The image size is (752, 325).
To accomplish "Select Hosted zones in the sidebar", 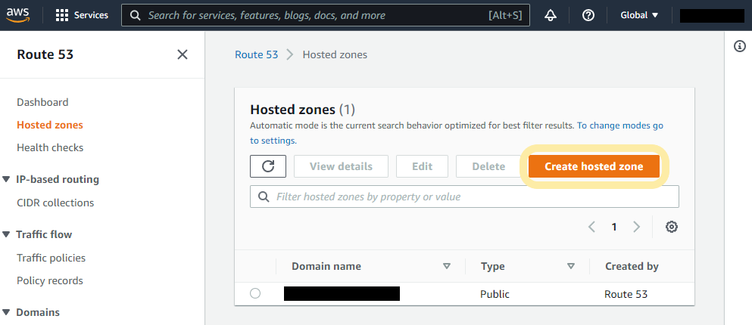I will click(x=50, y=125).
